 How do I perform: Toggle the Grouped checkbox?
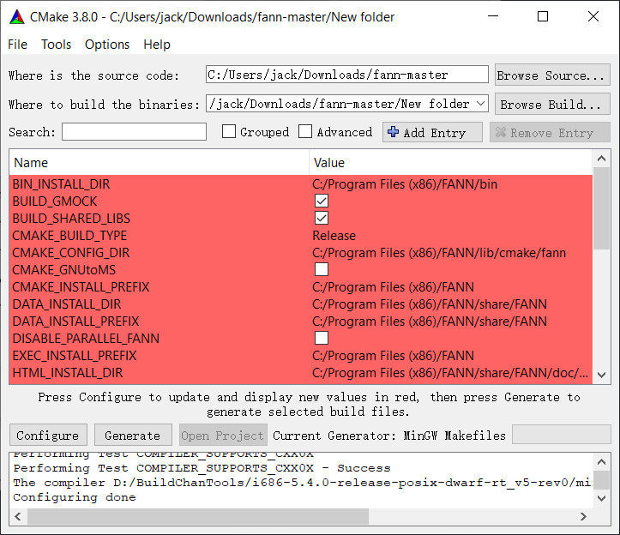[229, 132]
